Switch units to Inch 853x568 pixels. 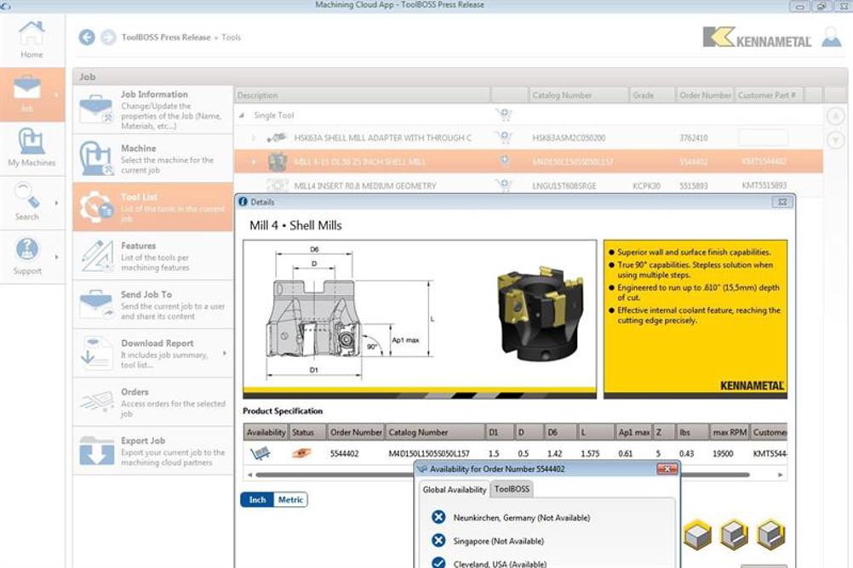[x=257, y=499]
